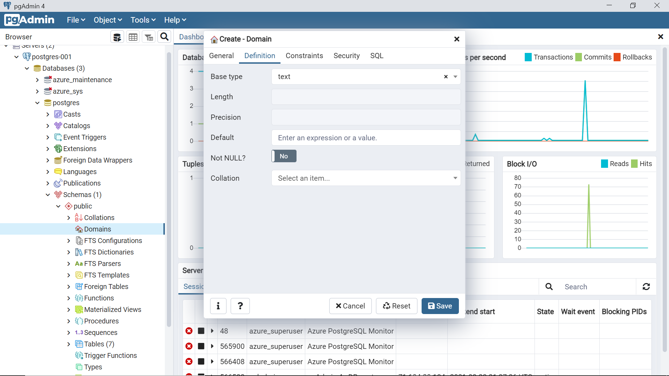Clear the text base type selection
The image size is (669, 376).
(446, 77)
